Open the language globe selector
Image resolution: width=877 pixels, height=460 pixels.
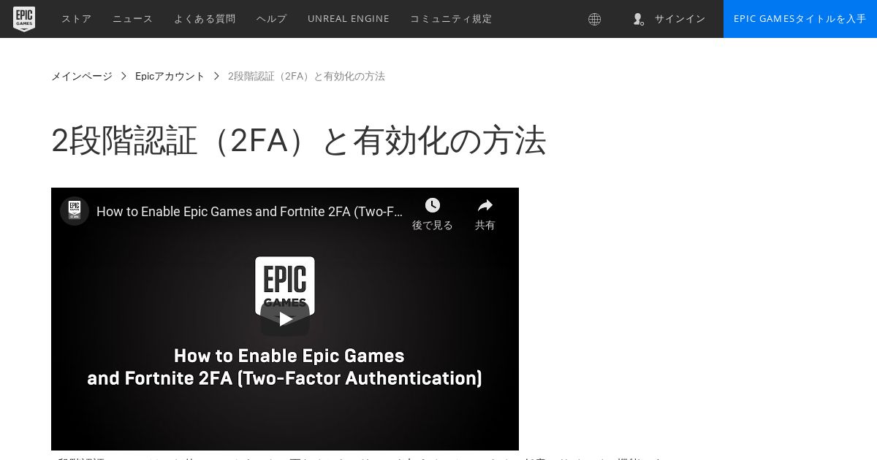pos(595,19)
